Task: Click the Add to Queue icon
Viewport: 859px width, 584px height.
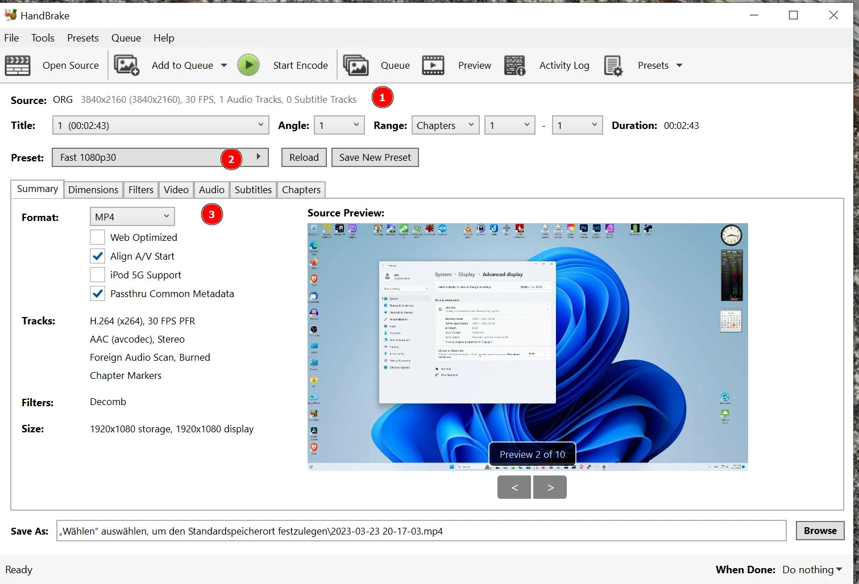Action: point(126,65)
